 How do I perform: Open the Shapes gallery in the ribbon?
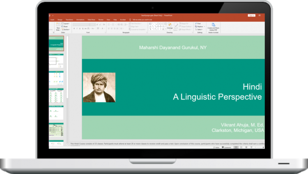(x=157, y=26)
